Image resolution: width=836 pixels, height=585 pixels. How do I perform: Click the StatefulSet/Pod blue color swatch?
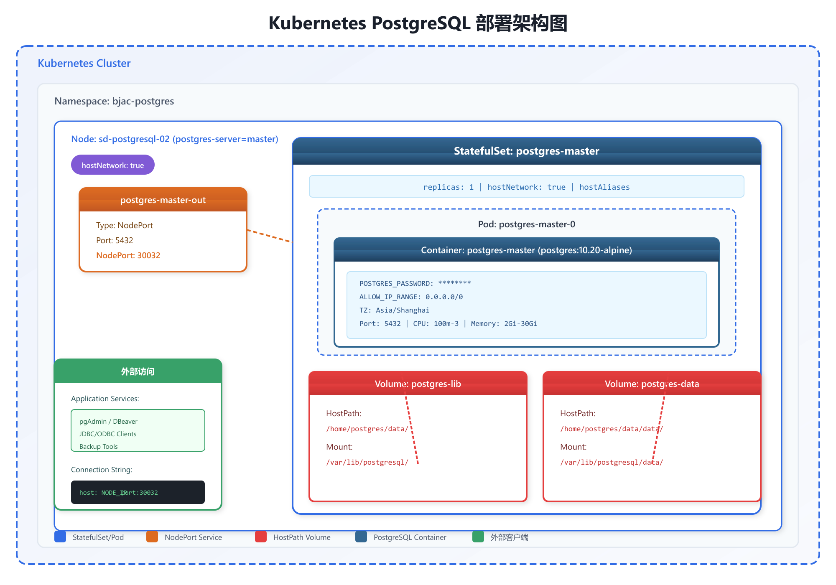(60, 537)
